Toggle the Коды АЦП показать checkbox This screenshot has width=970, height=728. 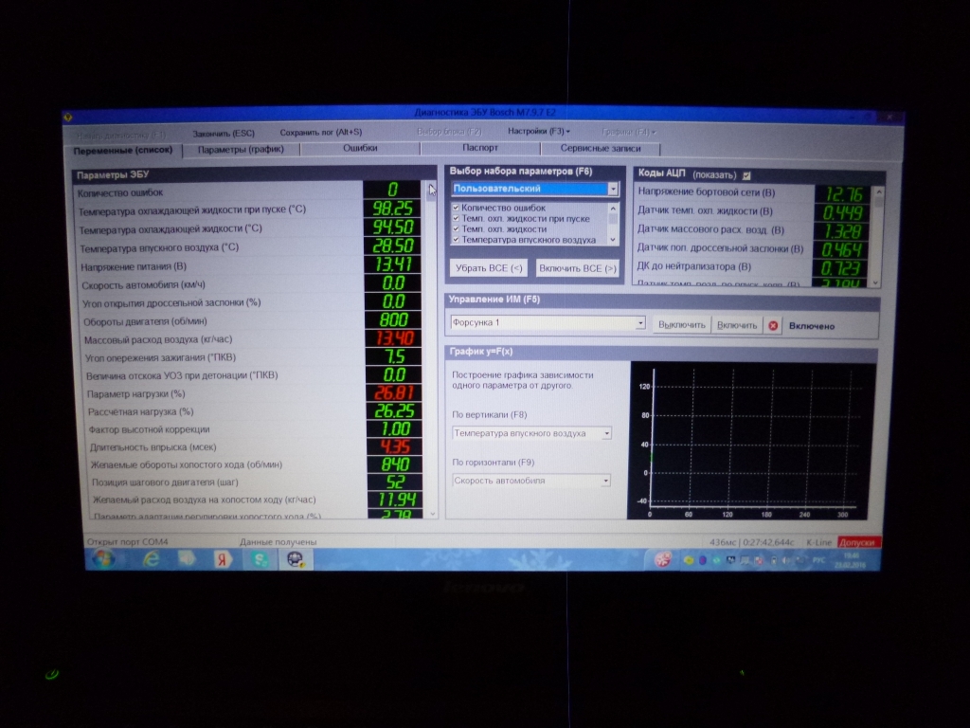tap(746, 175)
